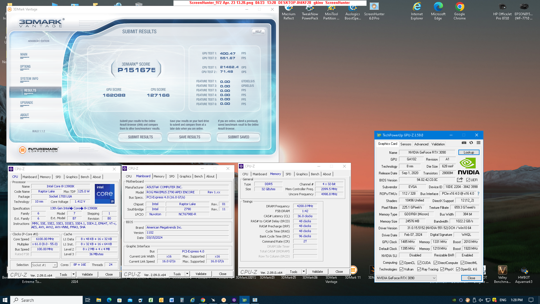Click the BIOS export share icon in GPU-Z

click(460, 180)
